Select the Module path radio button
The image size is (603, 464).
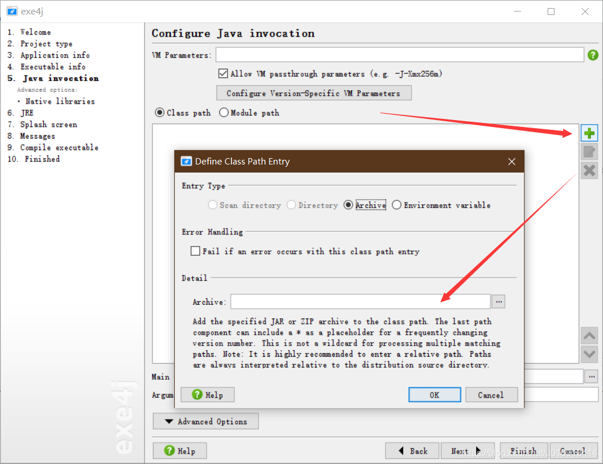tap(224, 113)
